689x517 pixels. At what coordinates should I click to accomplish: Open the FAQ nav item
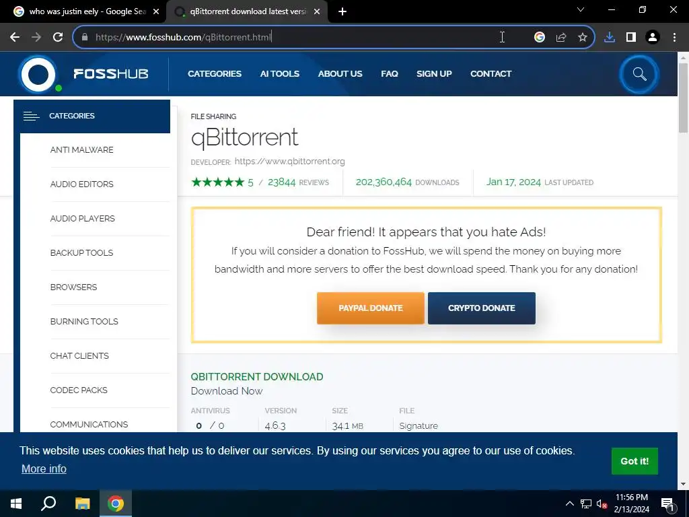tap(390, 74)
